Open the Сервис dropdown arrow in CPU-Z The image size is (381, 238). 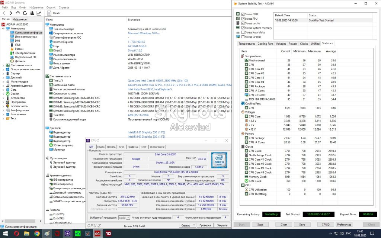click(x=194, y=225)
